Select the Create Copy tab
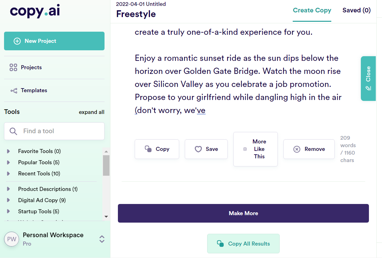The image size is (382, 258). tap(312, 11)
